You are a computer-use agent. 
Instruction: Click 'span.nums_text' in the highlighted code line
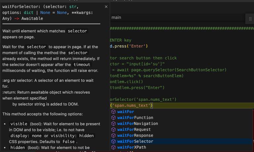click(132, 106)
